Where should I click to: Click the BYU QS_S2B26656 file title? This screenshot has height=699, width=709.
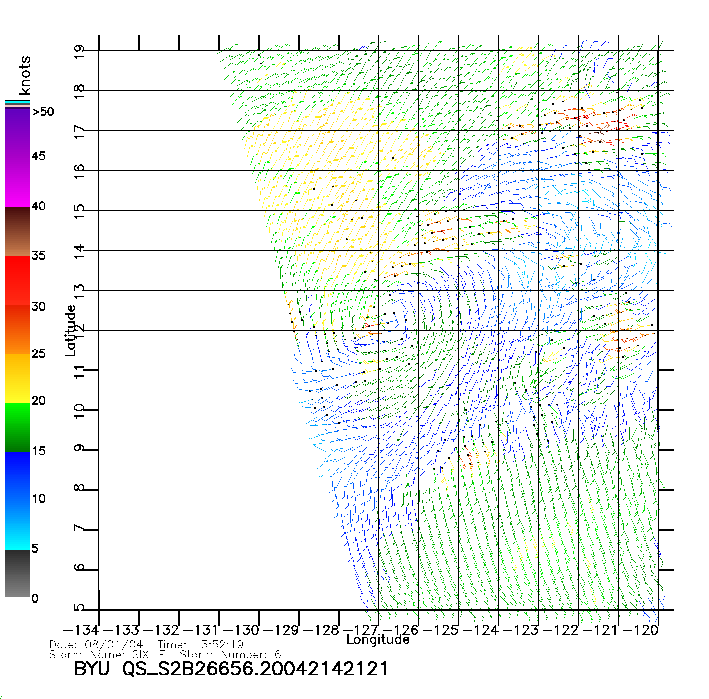click(x=231, y=669)
